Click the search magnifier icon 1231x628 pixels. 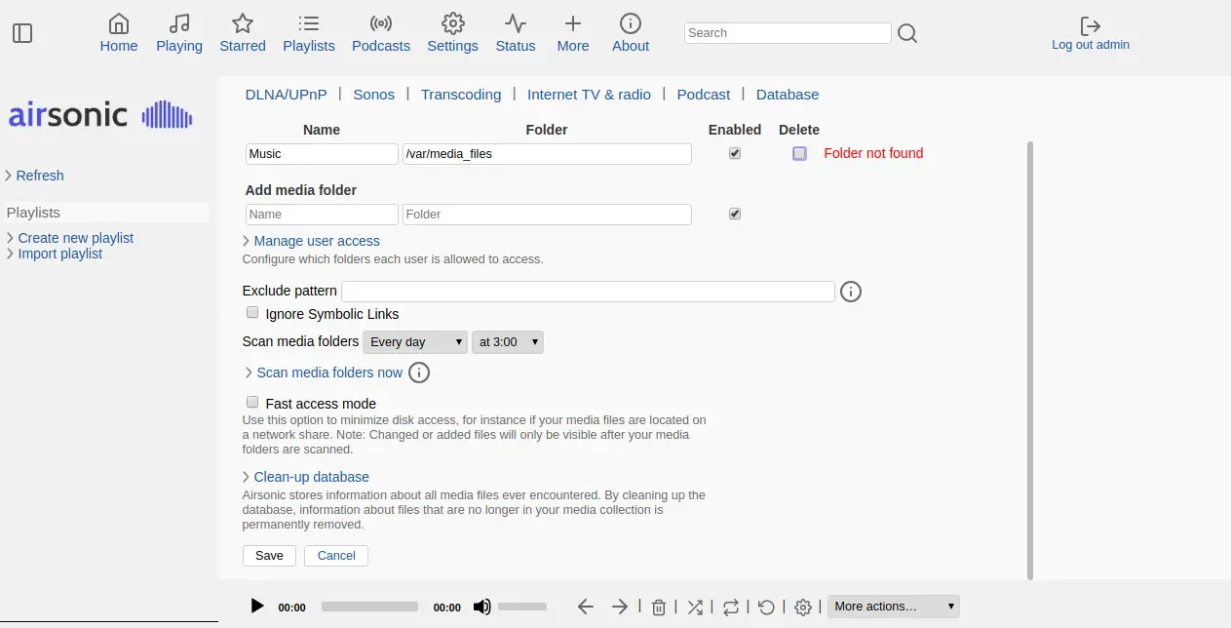[907, 34]
